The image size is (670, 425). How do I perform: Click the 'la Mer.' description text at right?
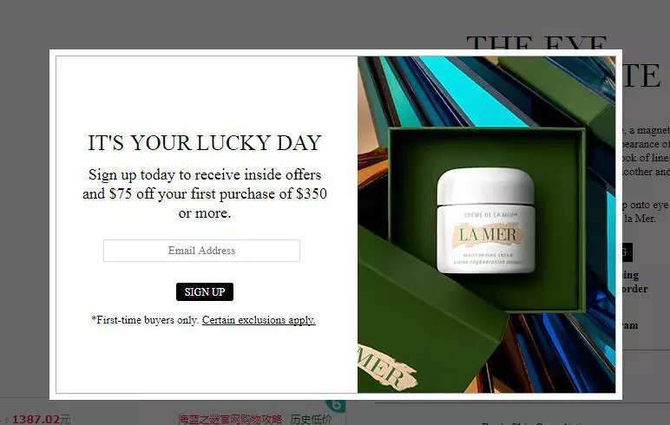coord(639,219)
